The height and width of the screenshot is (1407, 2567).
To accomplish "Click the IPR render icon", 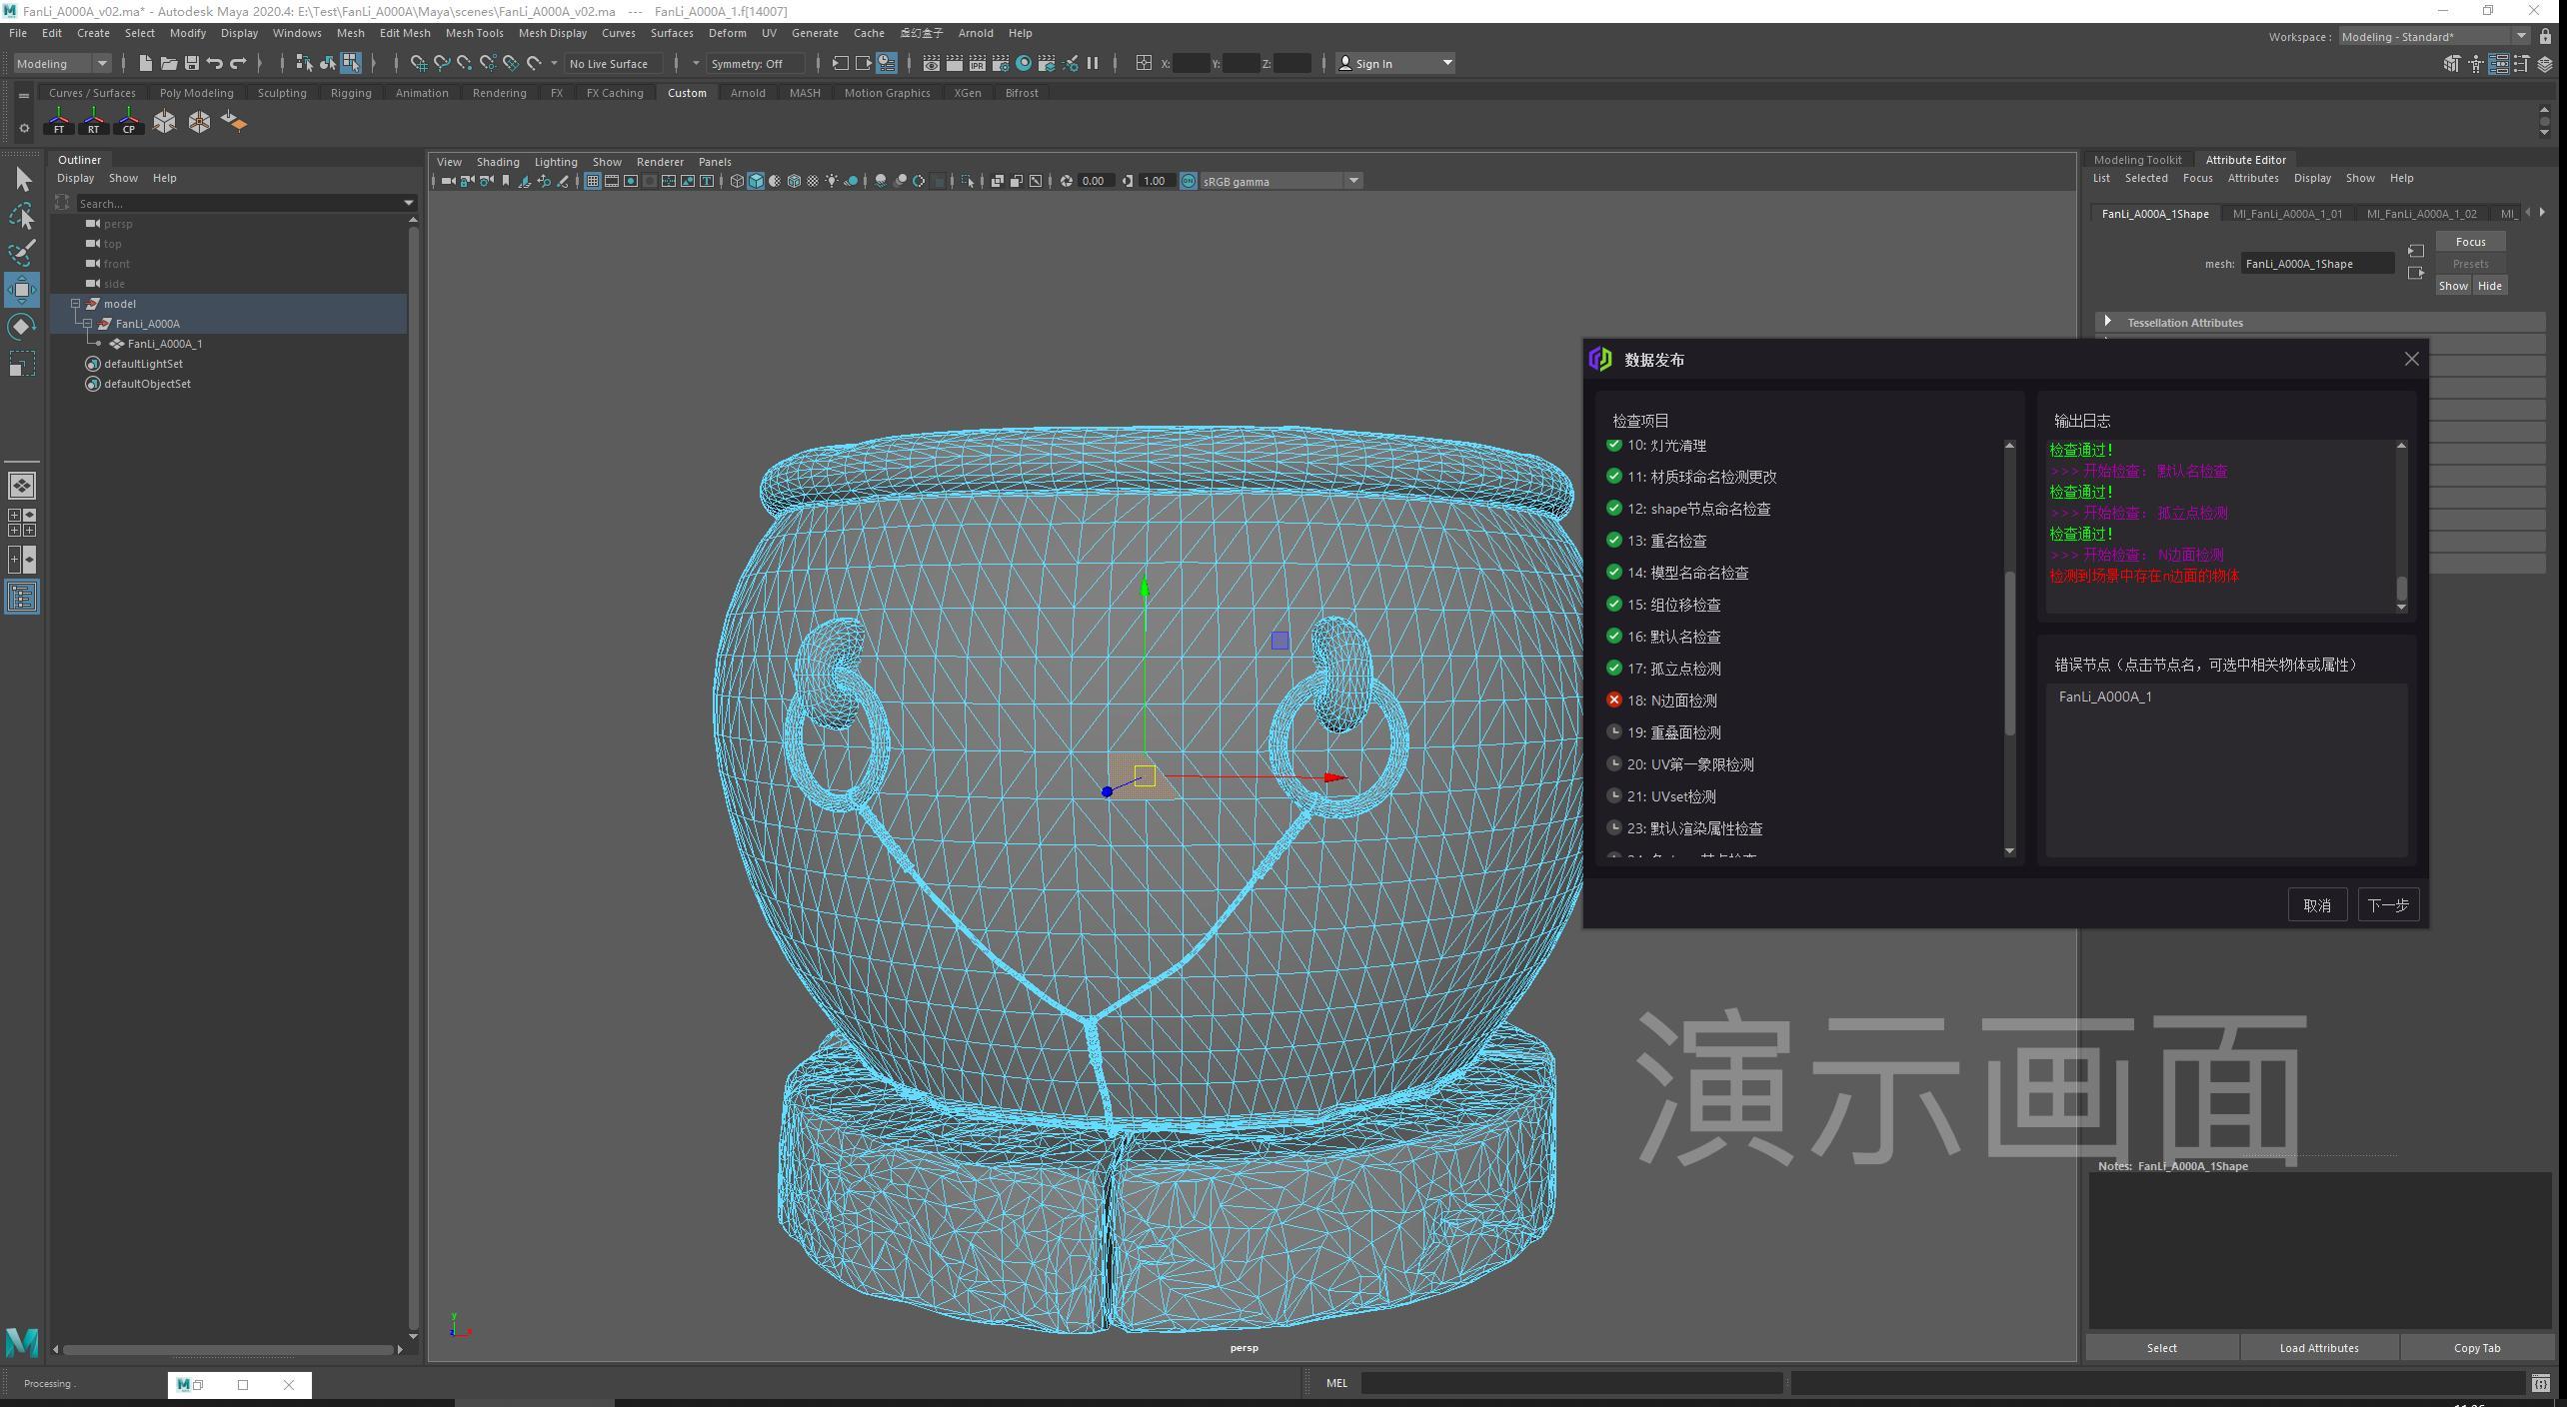I will pos(977,63).
